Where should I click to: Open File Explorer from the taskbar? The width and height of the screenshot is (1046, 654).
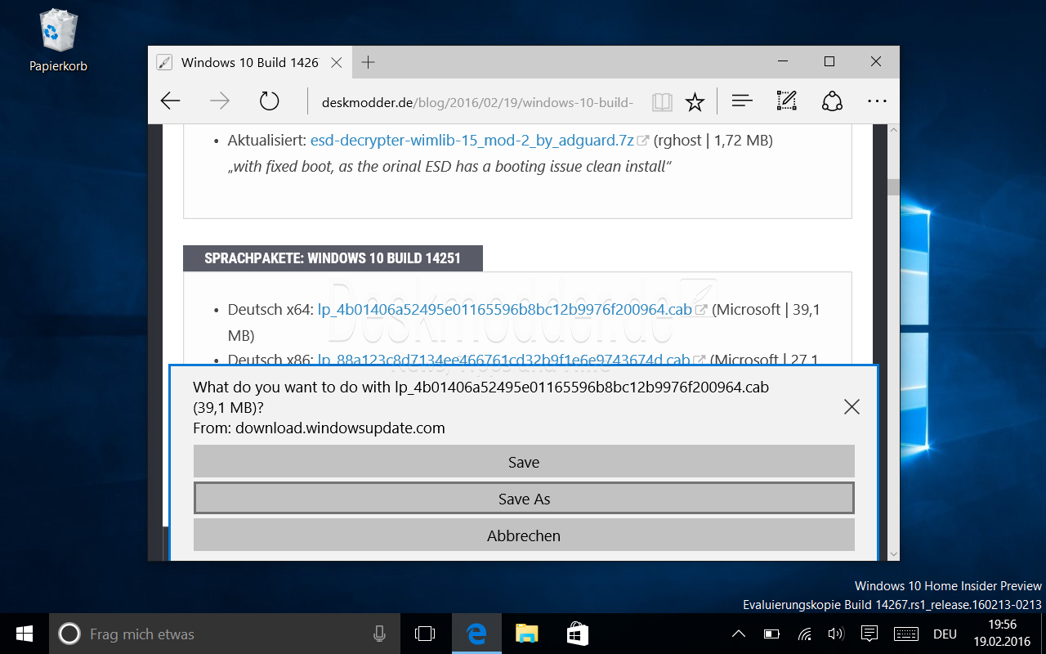tap(527, 634)
